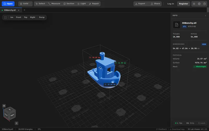Click the dimensions value 54.82 × 47.04 × 30.90
The height and width of the screenshot is (131, 209).
185,48
